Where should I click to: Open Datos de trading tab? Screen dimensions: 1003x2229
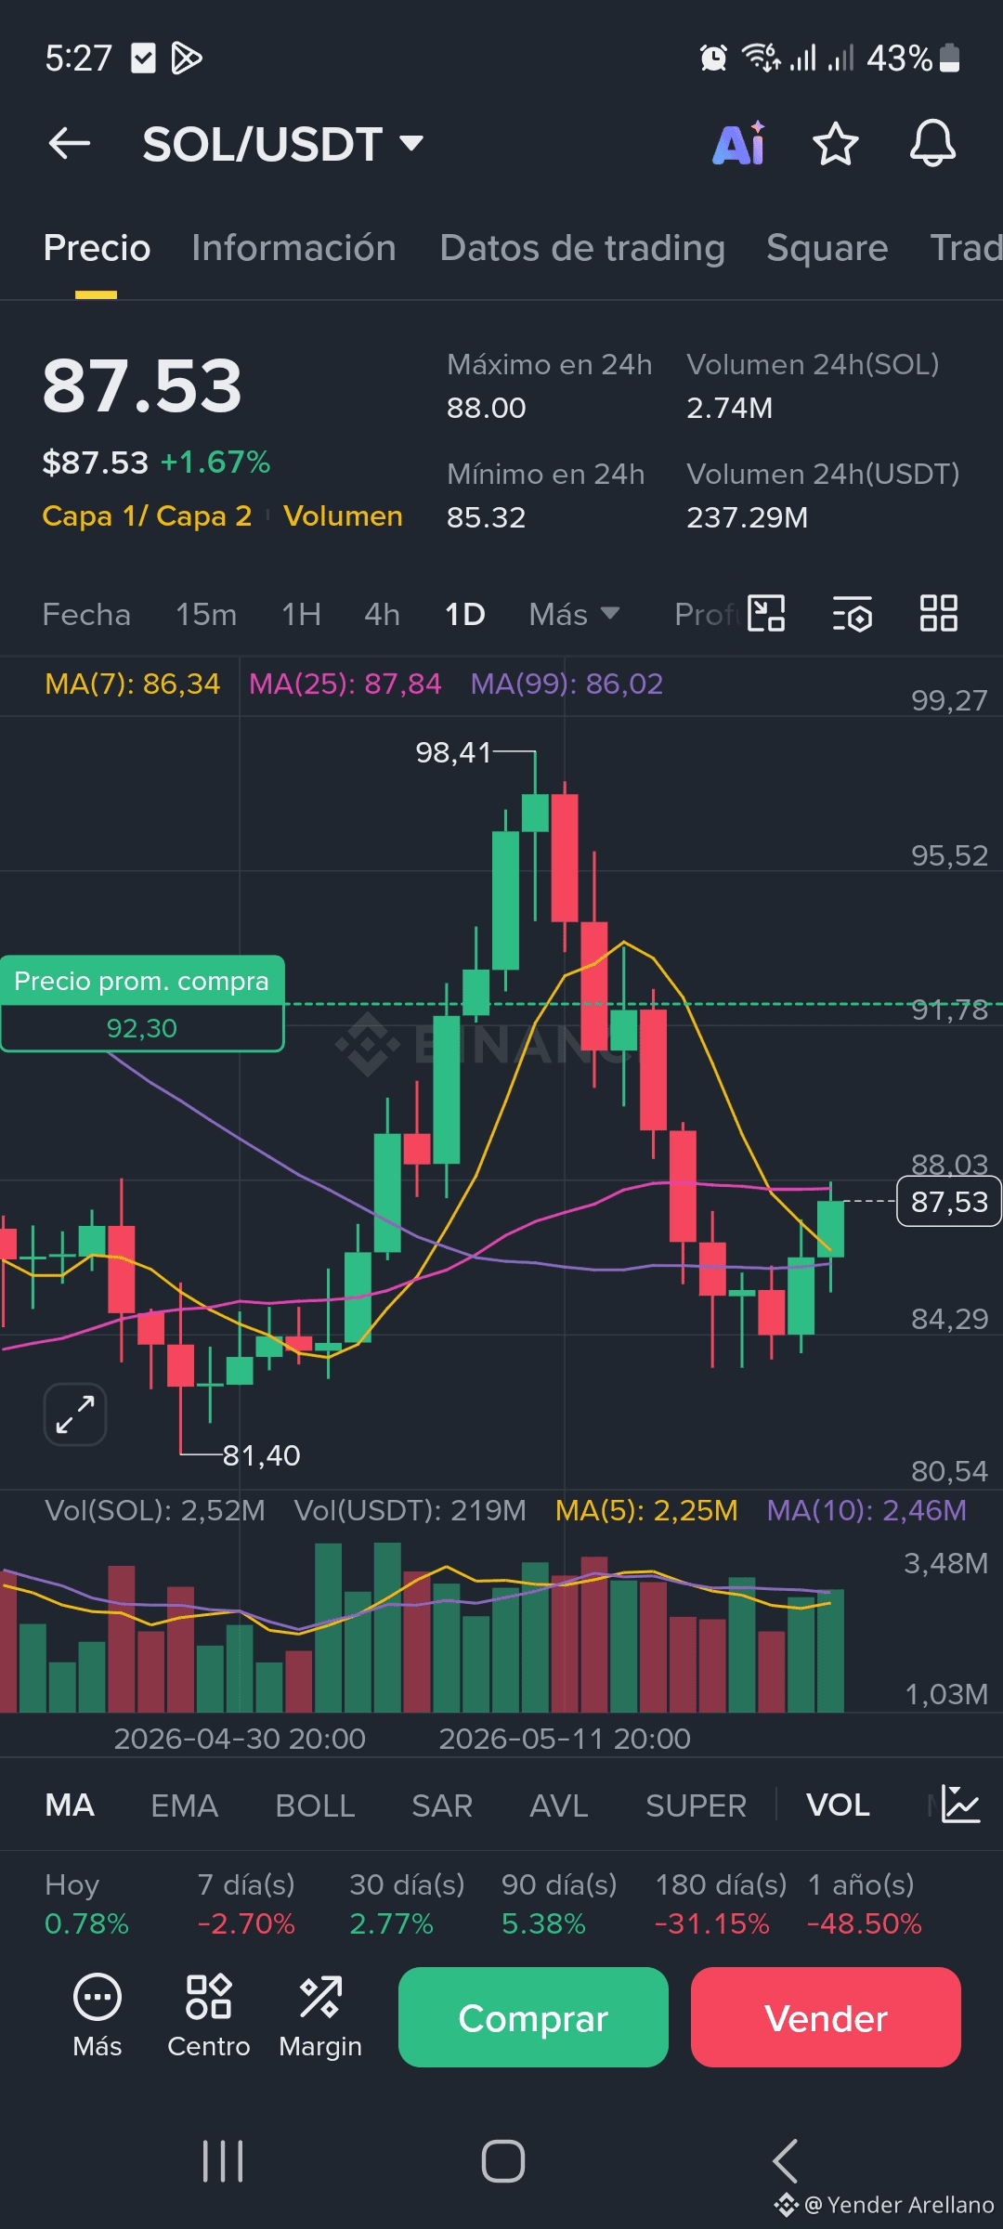(582, 248)
